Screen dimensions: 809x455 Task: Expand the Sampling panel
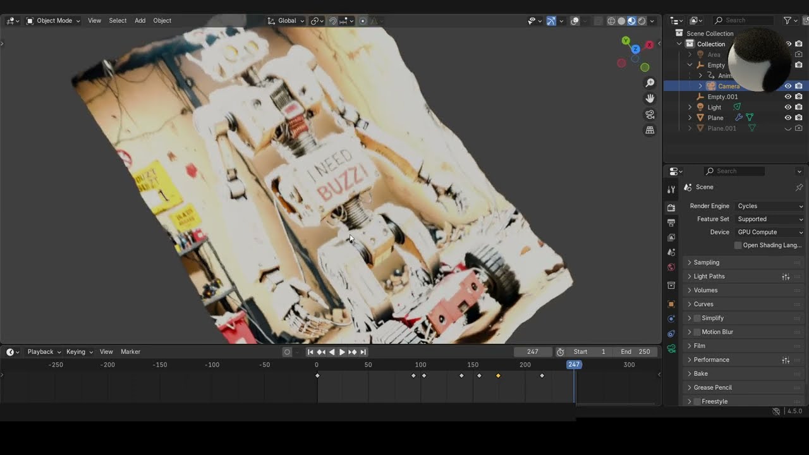point(743,262)
